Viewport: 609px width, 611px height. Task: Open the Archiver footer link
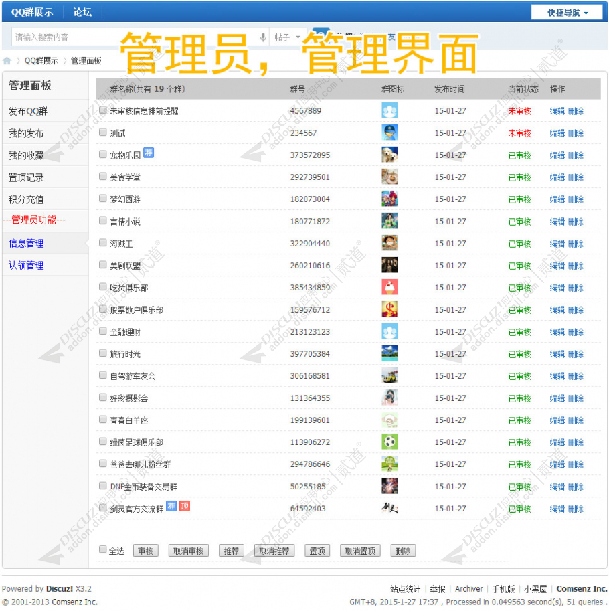click(x=468, y=589)
